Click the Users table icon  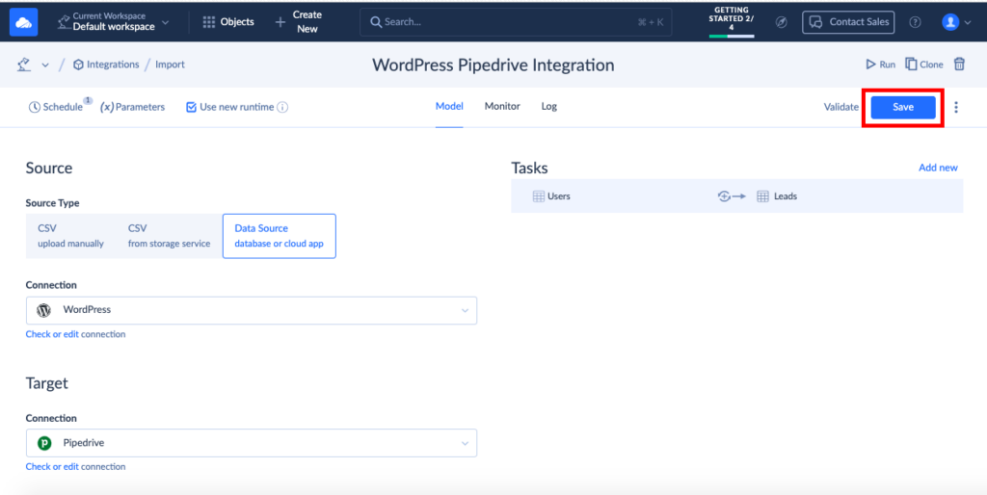[538, 196]
